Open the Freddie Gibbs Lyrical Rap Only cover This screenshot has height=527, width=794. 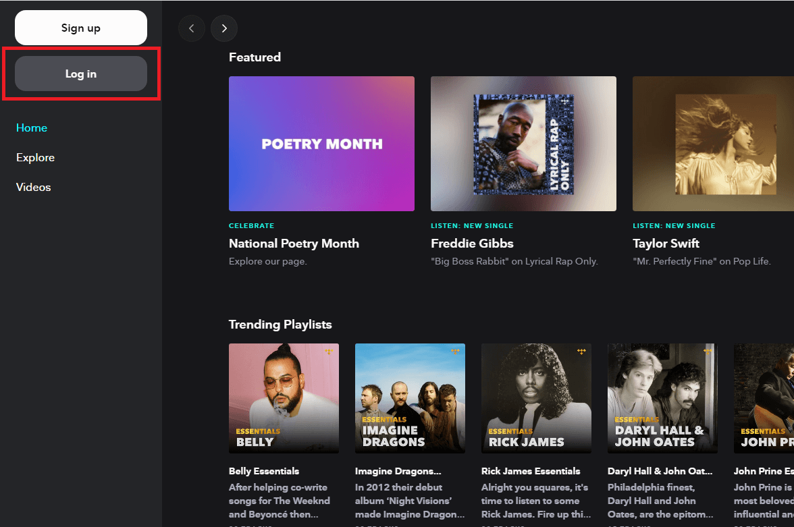pos(524,144)
